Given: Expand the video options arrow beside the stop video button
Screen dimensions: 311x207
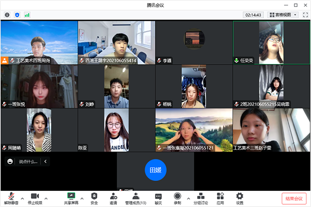Looking at the screenshot, I should coord(46,198).
